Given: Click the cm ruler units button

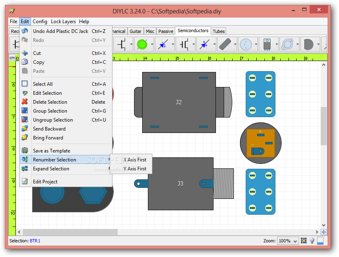Looking at the screenshot, I should 12,58.
